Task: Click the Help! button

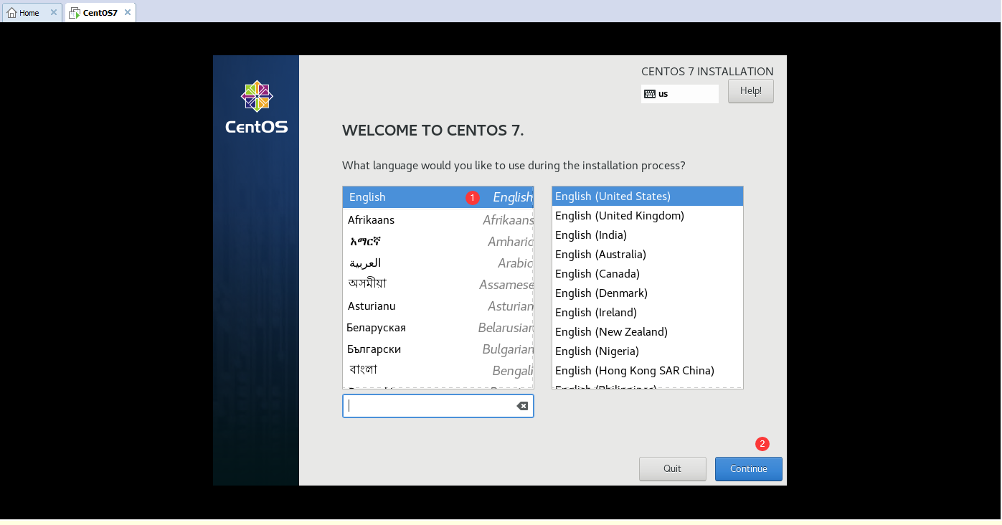Action: tap(751, 91)
